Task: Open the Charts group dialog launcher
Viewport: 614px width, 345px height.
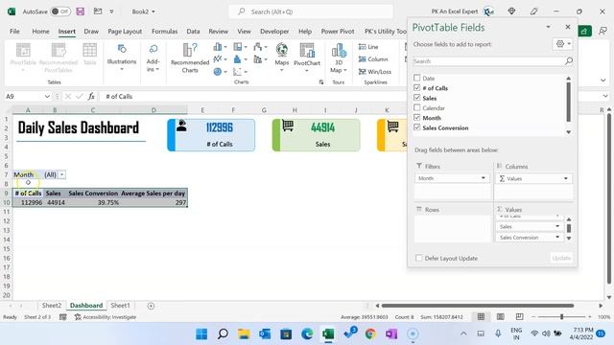Action: [x=321, y=82]
